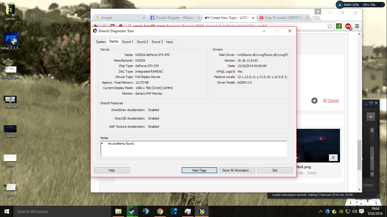This screenshot has height=217, width=387.
Task: Open the Norton Safe Web extension icon
Action: [339, 26]
